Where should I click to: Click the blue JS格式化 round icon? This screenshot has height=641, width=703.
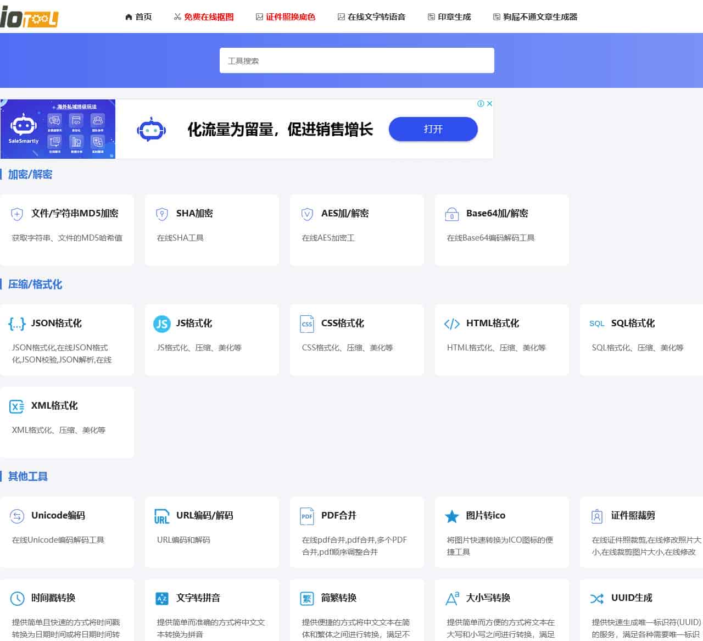pyautogui.click(x=162, y=324)
